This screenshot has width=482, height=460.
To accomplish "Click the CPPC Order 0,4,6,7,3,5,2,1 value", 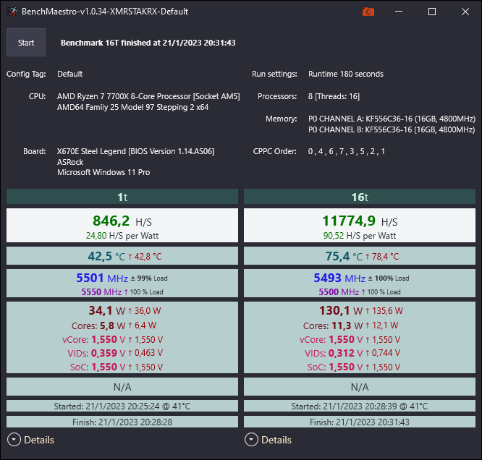I will click(347, 151).
